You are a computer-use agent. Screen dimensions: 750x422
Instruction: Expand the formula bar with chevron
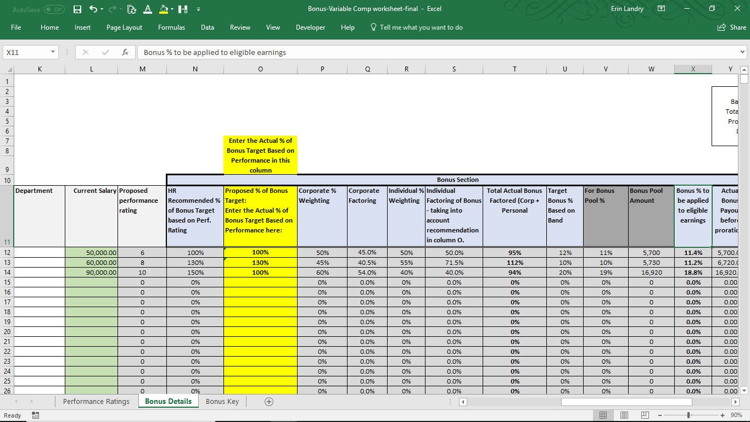(x=742, y=52)
